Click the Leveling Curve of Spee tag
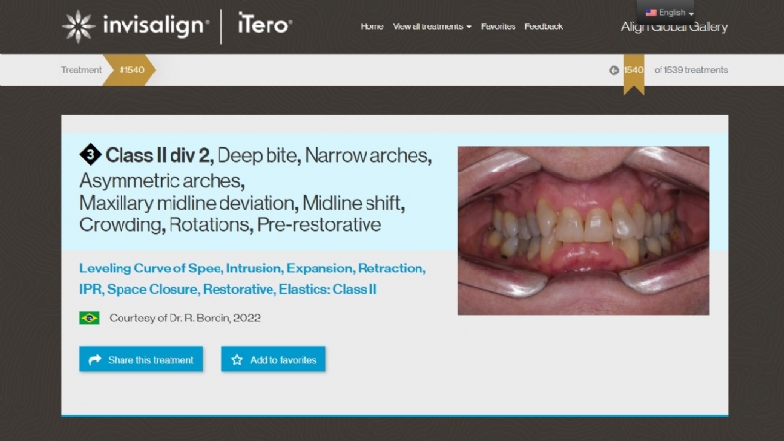This screenshot has width=784, height=441. (151, 269)
